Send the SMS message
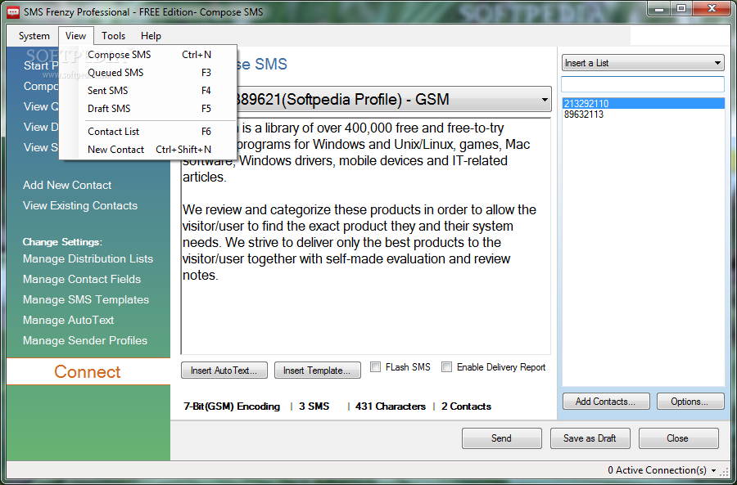 coord(501,438)
